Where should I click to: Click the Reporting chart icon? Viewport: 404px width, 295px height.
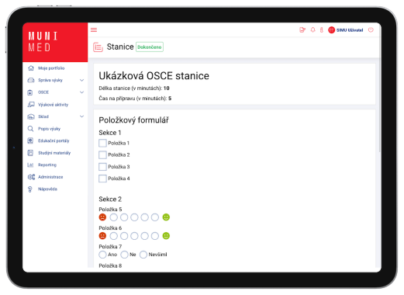(30, 165)
